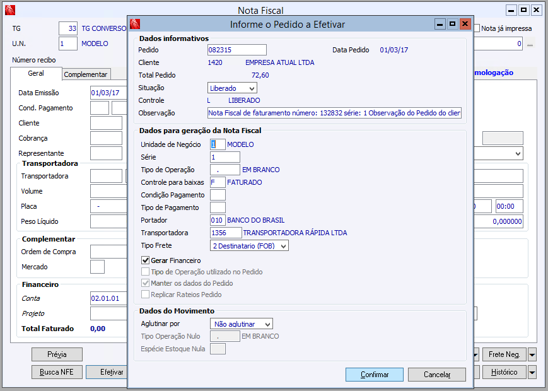548x391 pixels.
Task: Click the Tipo de Pagamento field
Action: coord(218,207)
